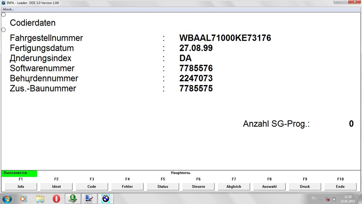This screenshot has height=204, width=362.
Task: Click the circle marker above Codierdaten
Action: tap(3, 15)
